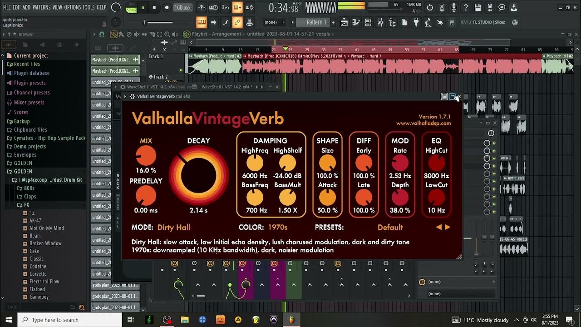The image size is (581, 327).
Task: Select the playlist paint brush tool
Action: [122, 34]
